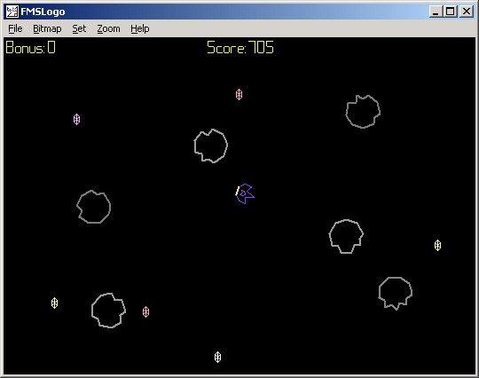Click the pink crystal beside bottom-left asteroid
Viewport: 479px width, 378px height.
point(146,312)
